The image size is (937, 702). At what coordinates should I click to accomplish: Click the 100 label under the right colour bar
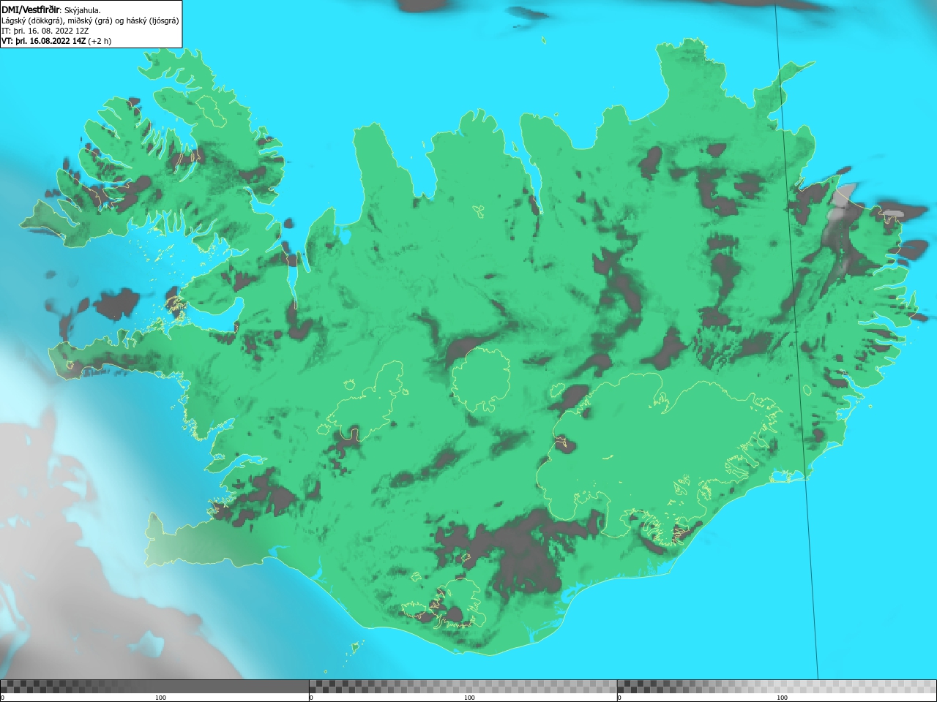(782, 698)
